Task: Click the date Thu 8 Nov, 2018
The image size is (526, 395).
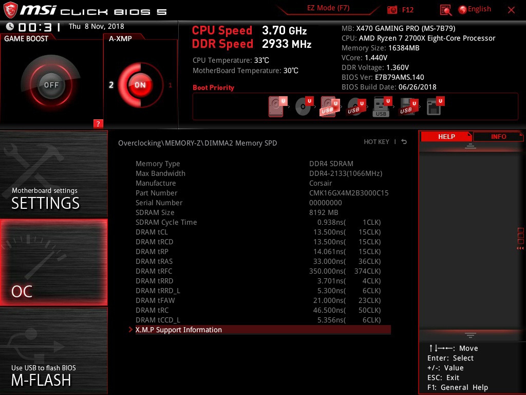Action: pyautogui.click(x=96, y=26)
